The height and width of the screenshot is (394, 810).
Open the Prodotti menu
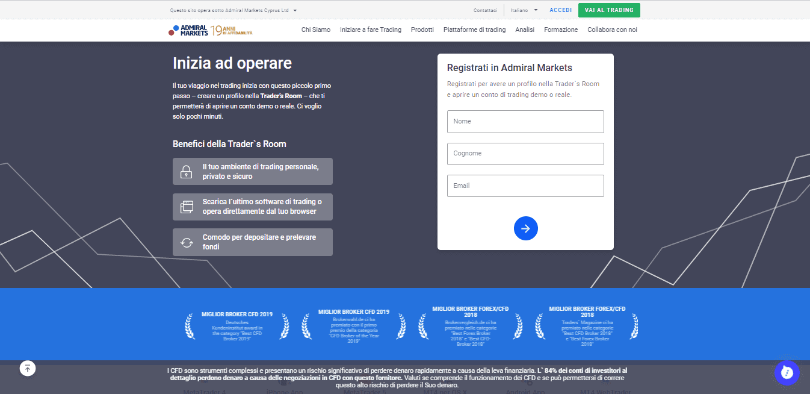point(422,30)
